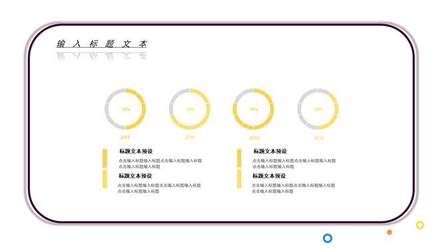Select the 2012 year label
This screenshot has height=250, width=445.
(x=254, y=138)
